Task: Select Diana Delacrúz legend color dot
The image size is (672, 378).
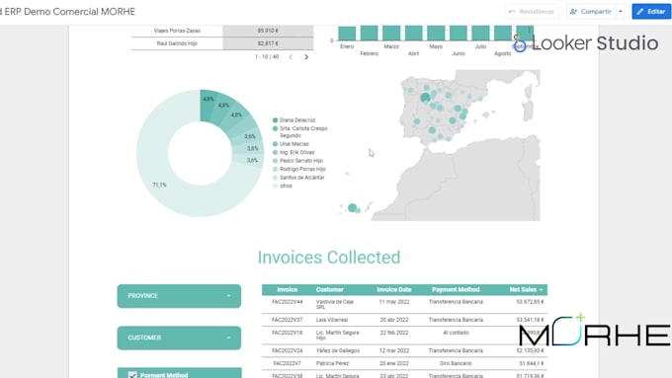Action: click(x=275, y=120)
